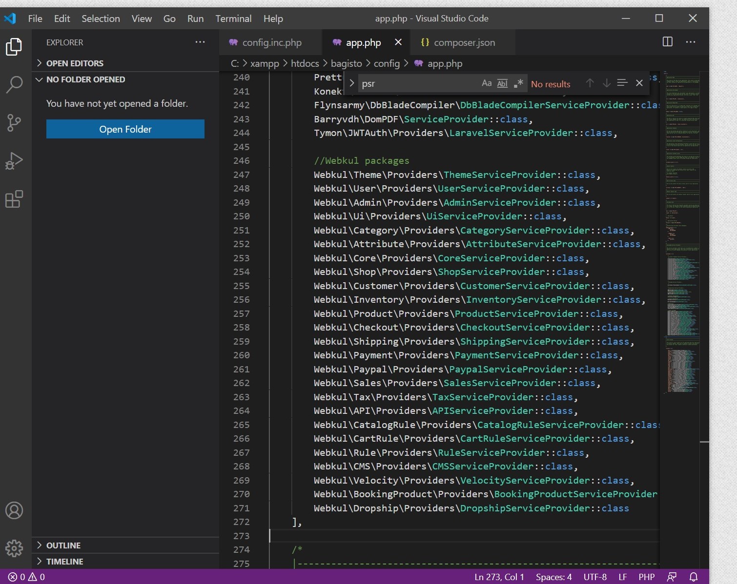This screenshot has height=584, width=737.
Task: Open Explorer views and more actions menu
Action: 200,42
